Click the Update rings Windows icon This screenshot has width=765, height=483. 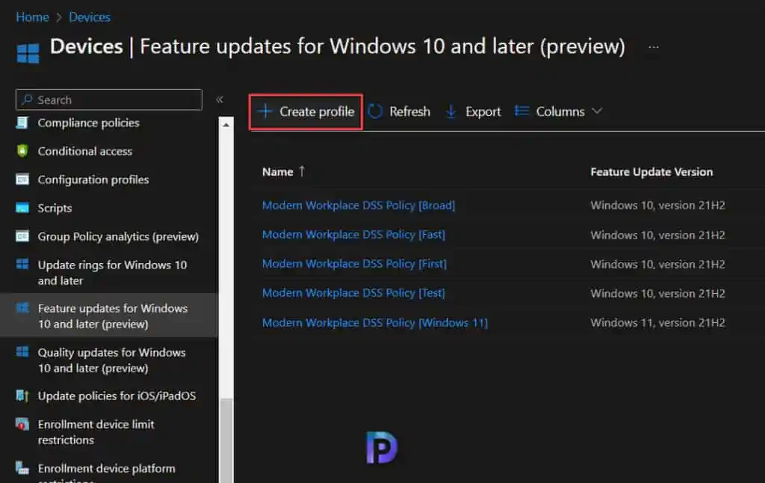(22, 264)
